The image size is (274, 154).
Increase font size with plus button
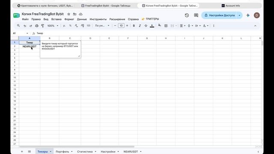(x=127, y=26)
